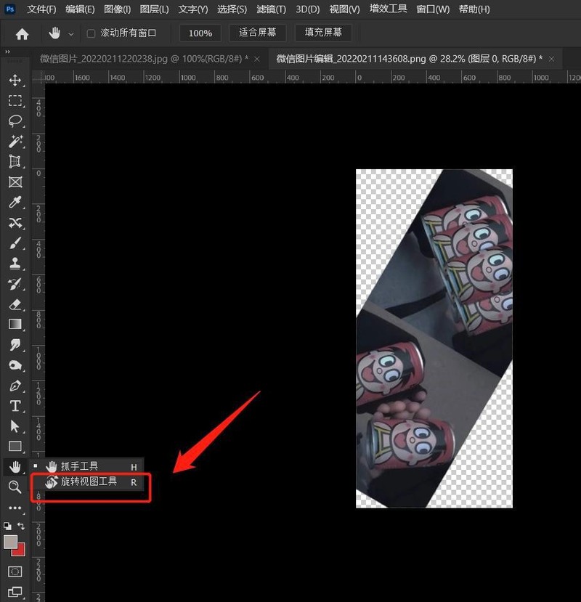
Task: Choose the horizontal Type tool
Action: click(15, 406)
